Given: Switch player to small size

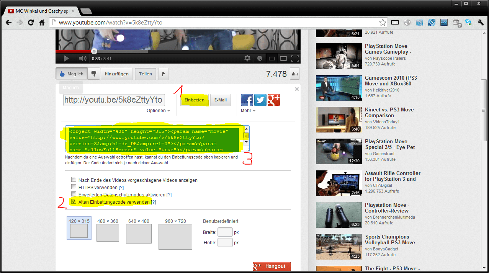Looking at the screenshot, I should [271, 59].
